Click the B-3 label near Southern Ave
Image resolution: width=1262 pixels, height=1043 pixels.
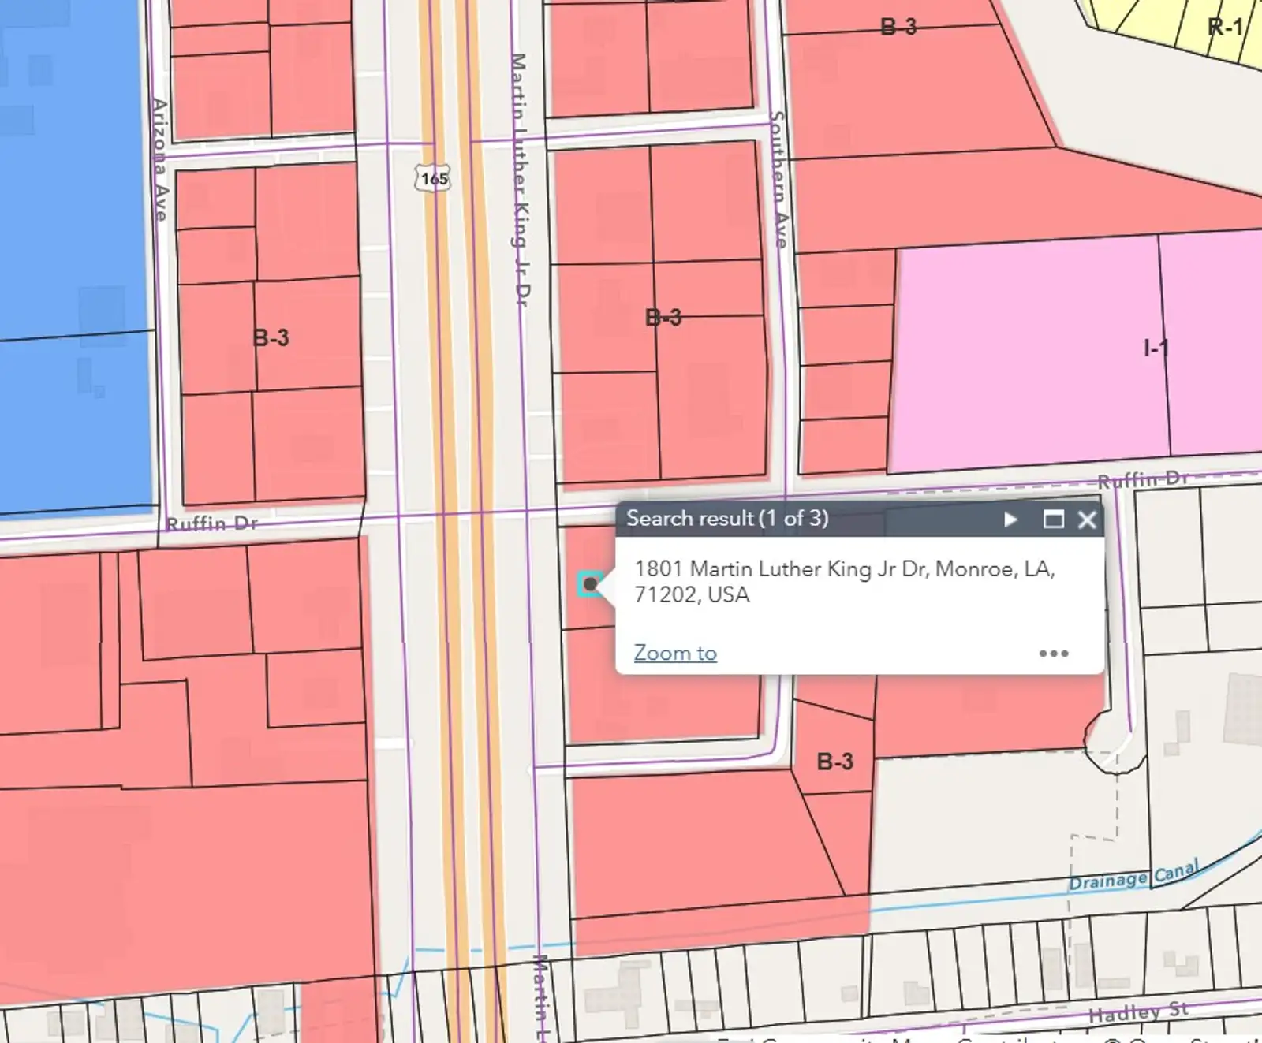click(663, 318)
